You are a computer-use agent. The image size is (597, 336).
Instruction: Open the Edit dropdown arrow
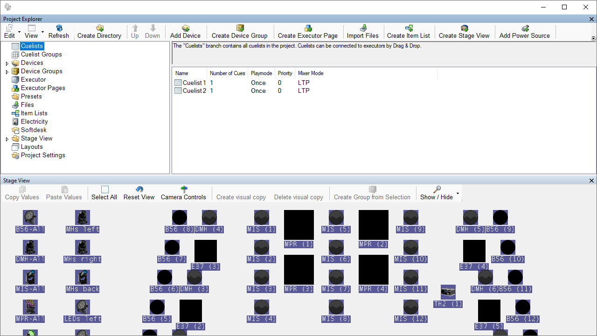pyautogui.click(x=19, y=32)
